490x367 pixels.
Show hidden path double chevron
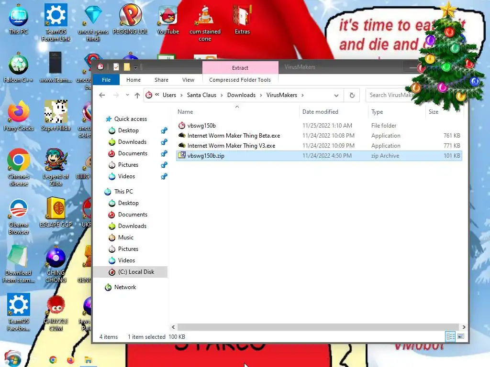point(157,95)
